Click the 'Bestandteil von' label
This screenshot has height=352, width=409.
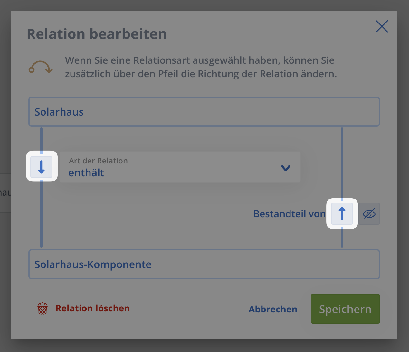pyautogui.click(x=289, y=214)
